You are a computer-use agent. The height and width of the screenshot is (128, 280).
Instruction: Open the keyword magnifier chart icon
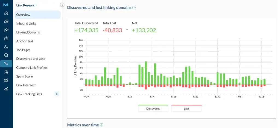[6, 55]
